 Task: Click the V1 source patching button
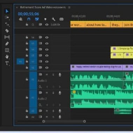[x=20, y=62]
